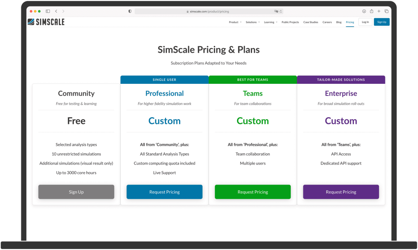Open the Product dropdown menu
The height and width of the screenshot is (250, 418).
click(235, 22)
